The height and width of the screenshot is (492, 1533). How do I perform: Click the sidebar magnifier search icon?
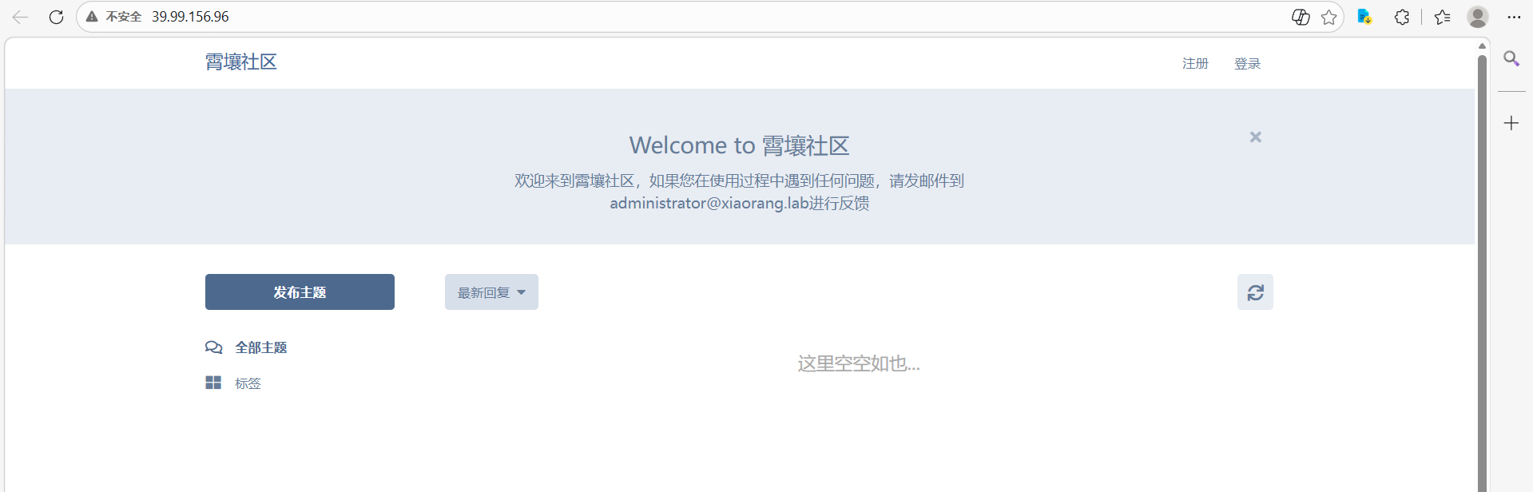[1511, 59]
